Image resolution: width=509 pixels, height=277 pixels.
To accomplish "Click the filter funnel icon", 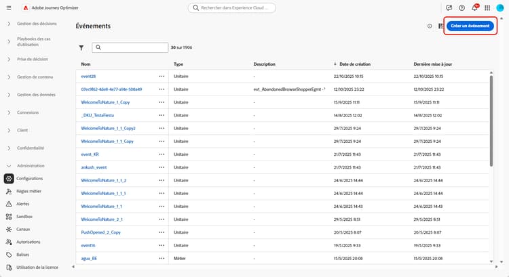I will click(x=81, y=48).
